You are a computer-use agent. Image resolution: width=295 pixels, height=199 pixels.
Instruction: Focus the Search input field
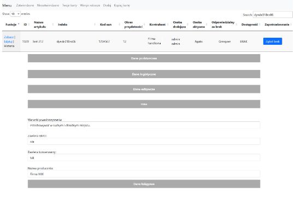273,15
